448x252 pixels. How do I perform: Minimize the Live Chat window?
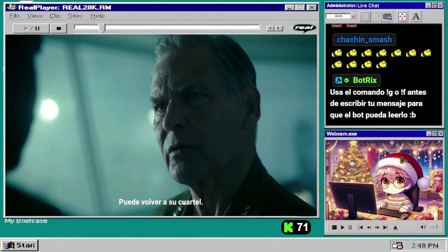428,6
